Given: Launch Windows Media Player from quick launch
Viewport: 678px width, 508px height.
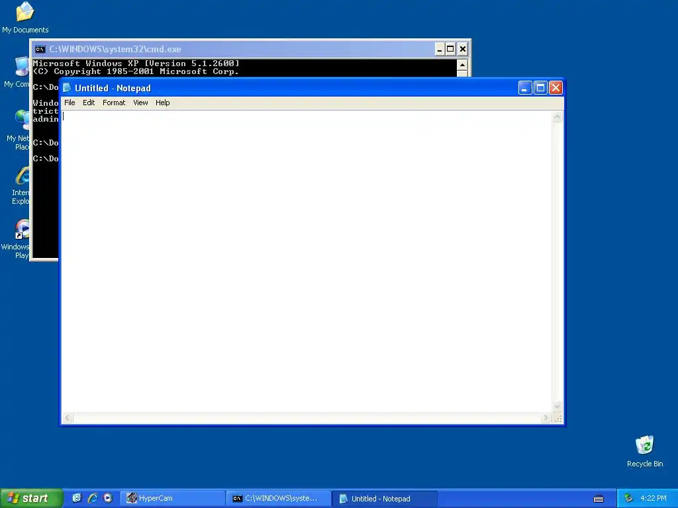Looking at the screenshot, I should click(108, 498).
